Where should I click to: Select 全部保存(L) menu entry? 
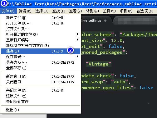[41, 68]
